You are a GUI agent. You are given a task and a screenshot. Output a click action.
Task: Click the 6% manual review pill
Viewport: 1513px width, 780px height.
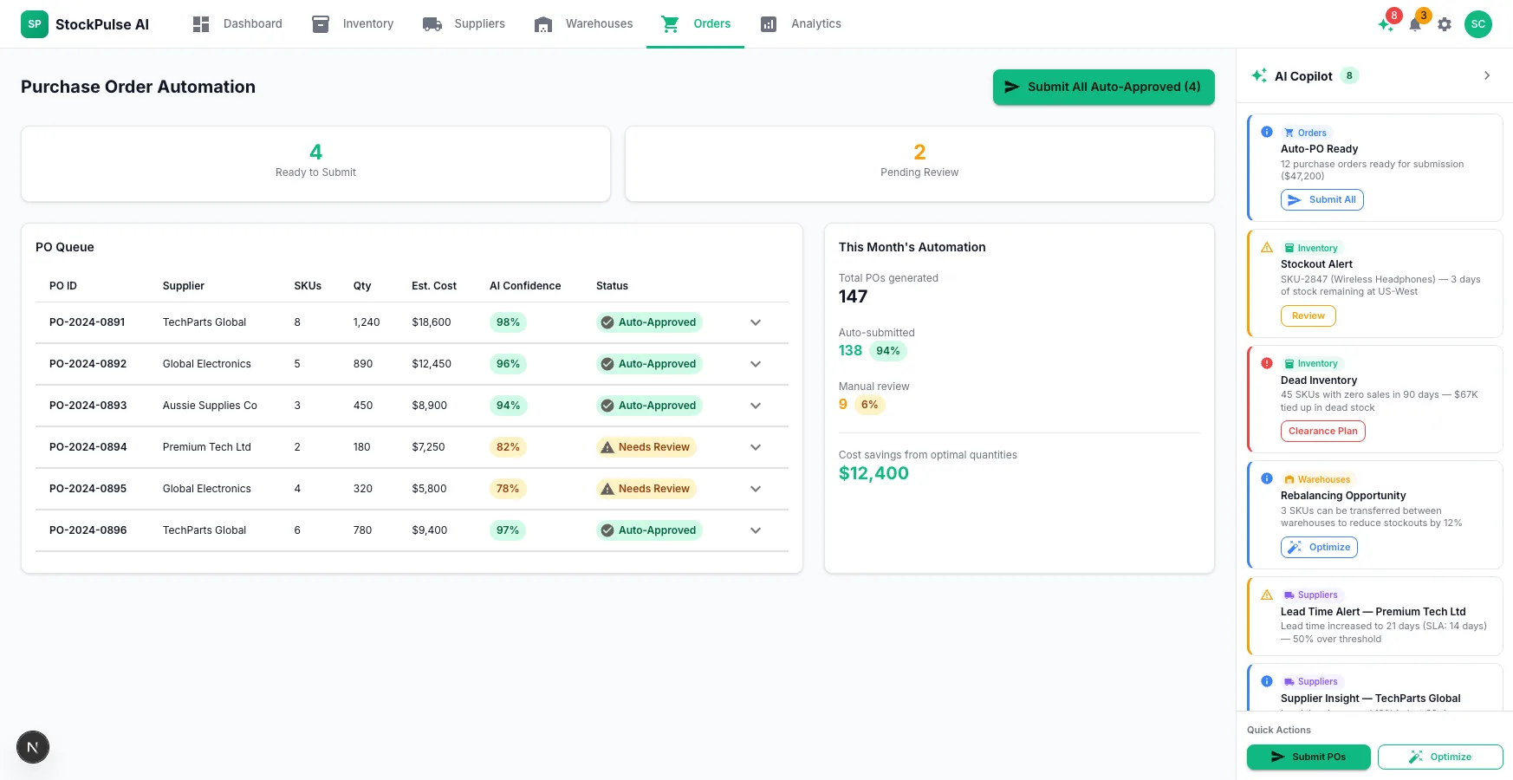click(869, 405)
